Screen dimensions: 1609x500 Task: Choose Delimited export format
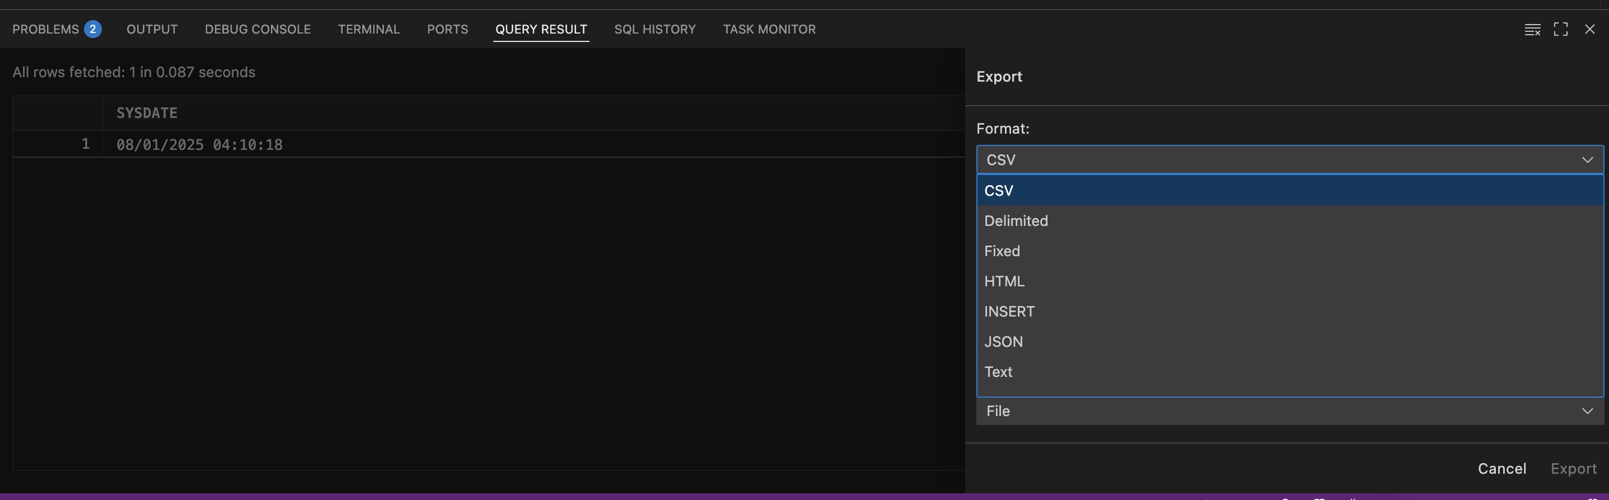point(1290,221)
